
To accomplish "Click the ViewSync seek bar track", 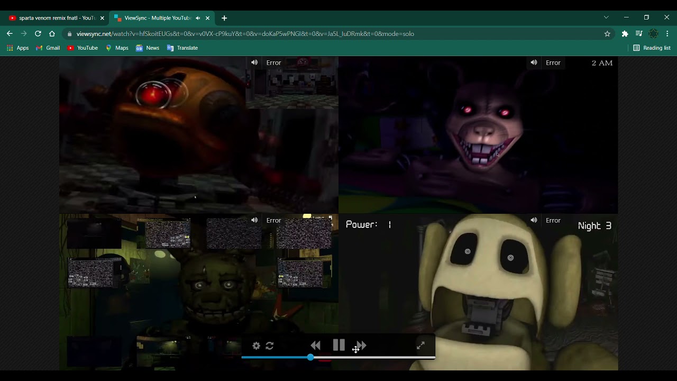I will click(338, 358).
